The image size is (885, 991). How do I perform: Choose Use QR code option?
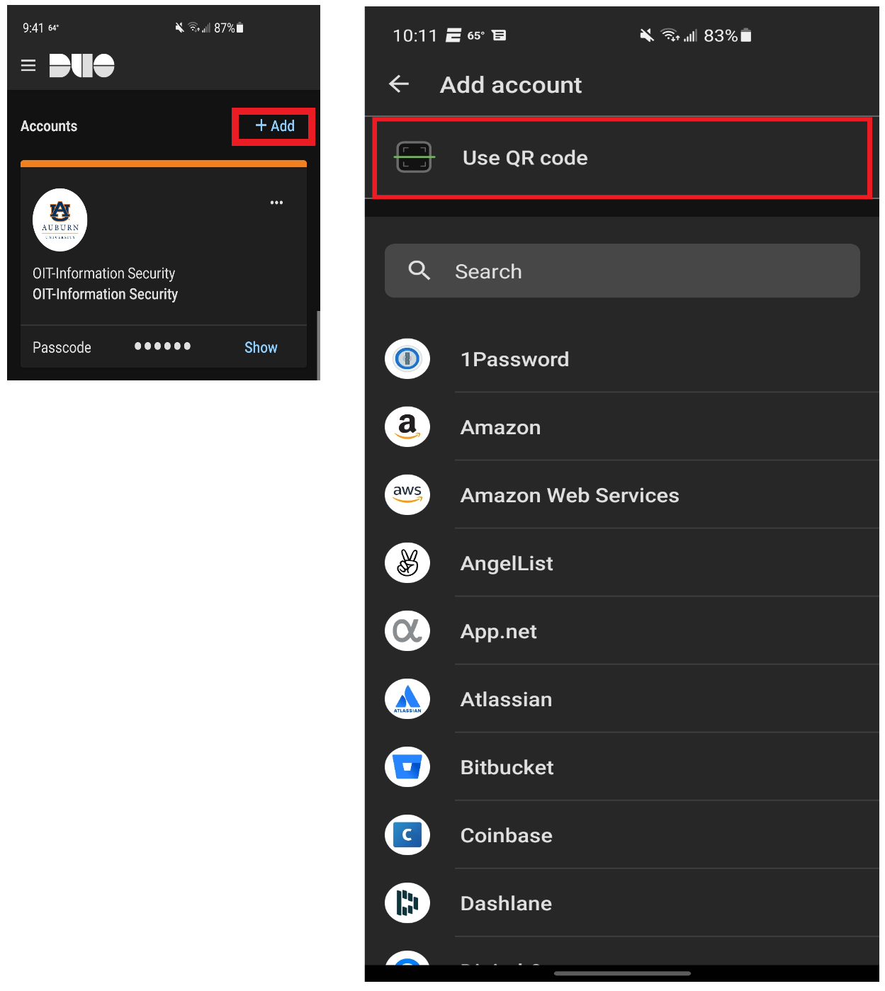621,157
